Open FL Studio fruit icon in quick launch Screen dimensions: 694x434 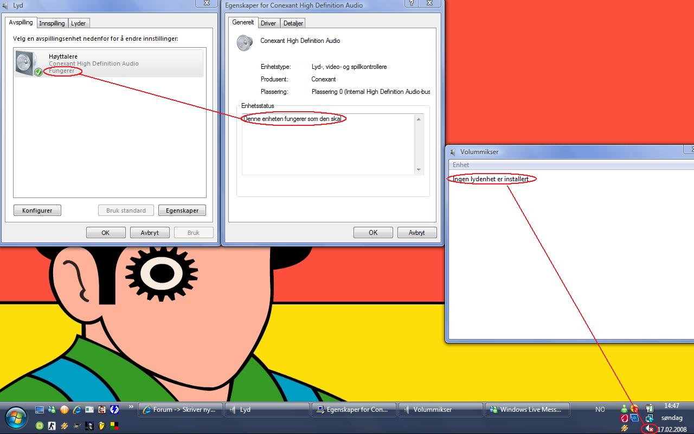tap(102, 426)
